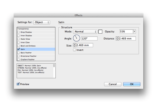Viewport: 159px width, 107px height.
Task: Click the Distance stepper arrows
Action: pyautogui.click(x=117, y=39)
